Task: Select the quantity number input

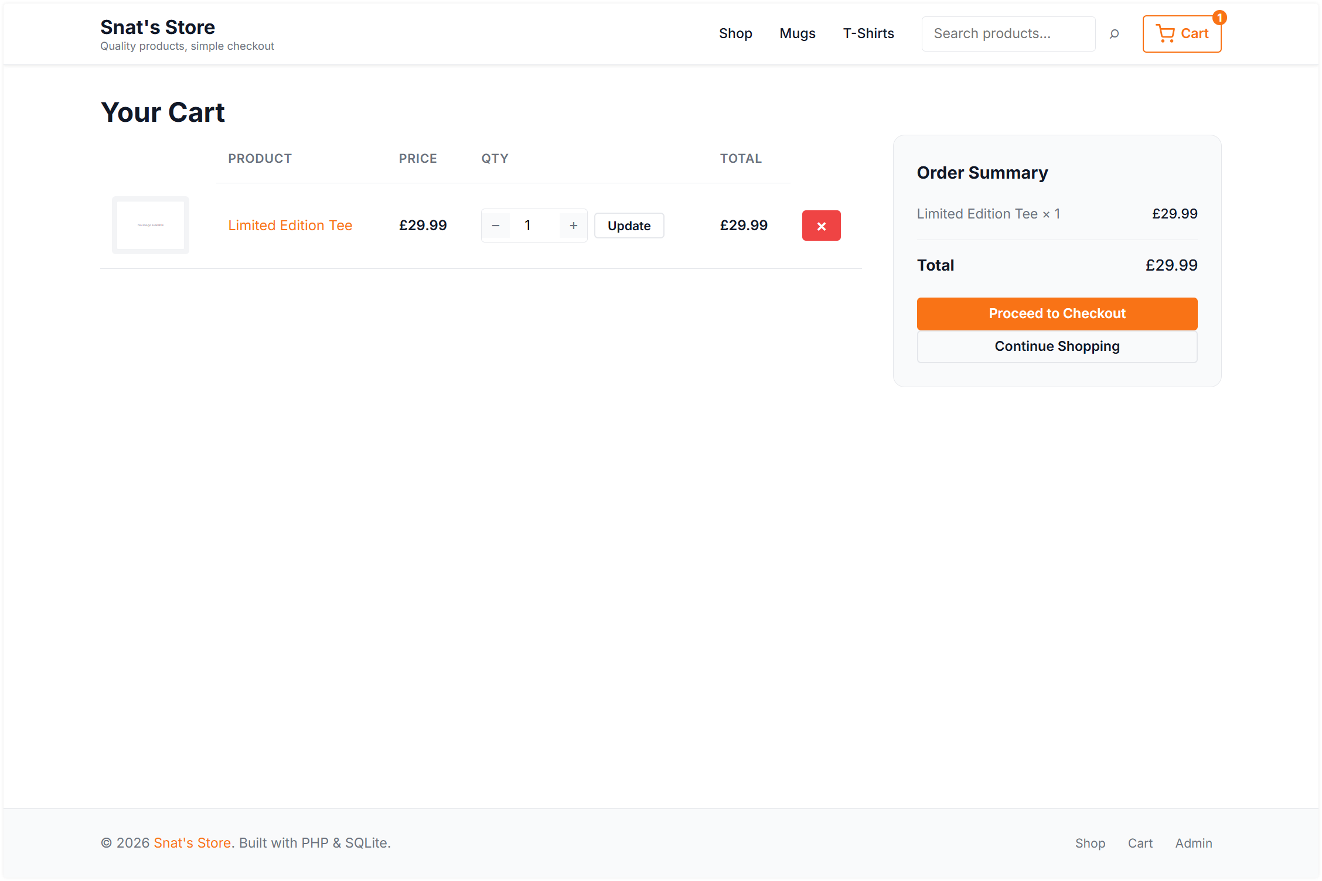Action: coord(527,225)
